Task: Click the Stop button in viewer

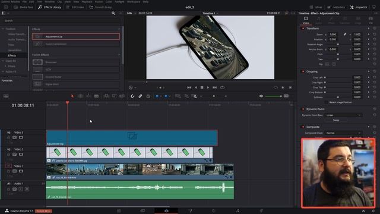Action: pos(202,87)
